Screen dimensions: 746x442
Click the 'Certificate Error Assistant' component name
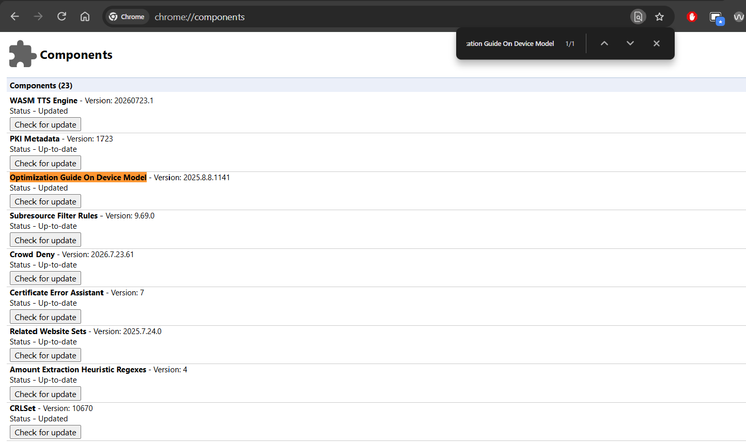(x=57, y=292)
